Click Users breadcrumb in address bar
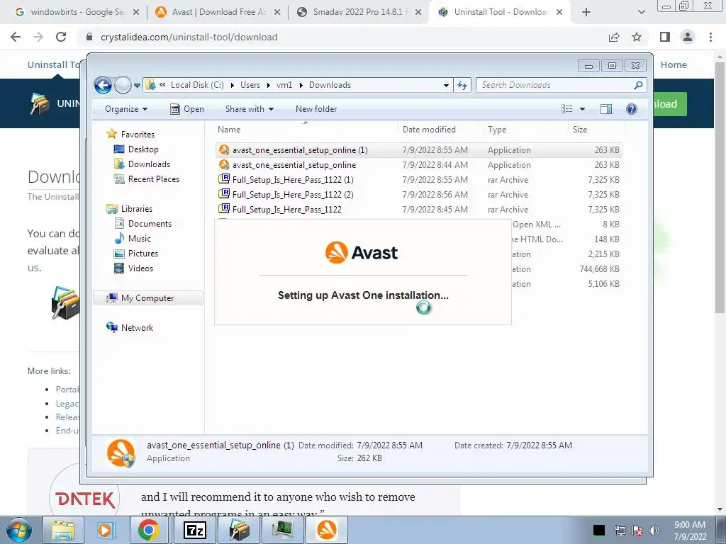Image resolution: width=726 pixels, height=544 pixels. (250, 85)
